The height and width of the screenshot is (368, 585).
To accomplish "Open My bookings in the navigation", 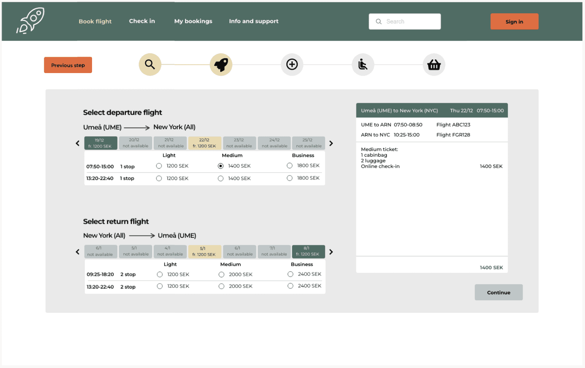I will (193, 21).
